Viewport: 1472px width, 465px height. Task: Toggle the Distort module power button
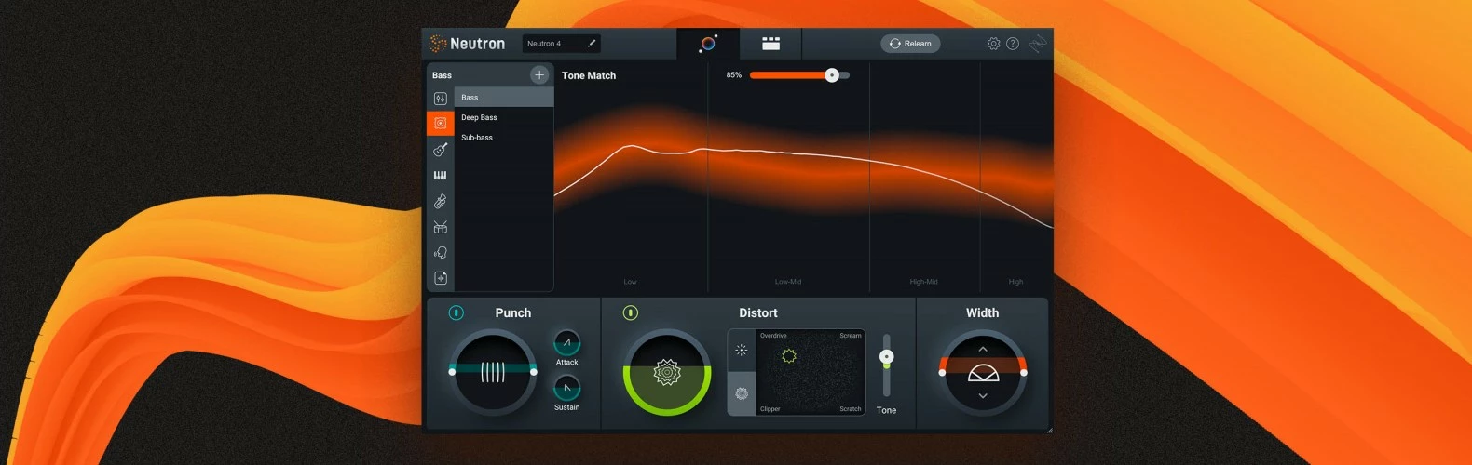[x=630, y=312]
